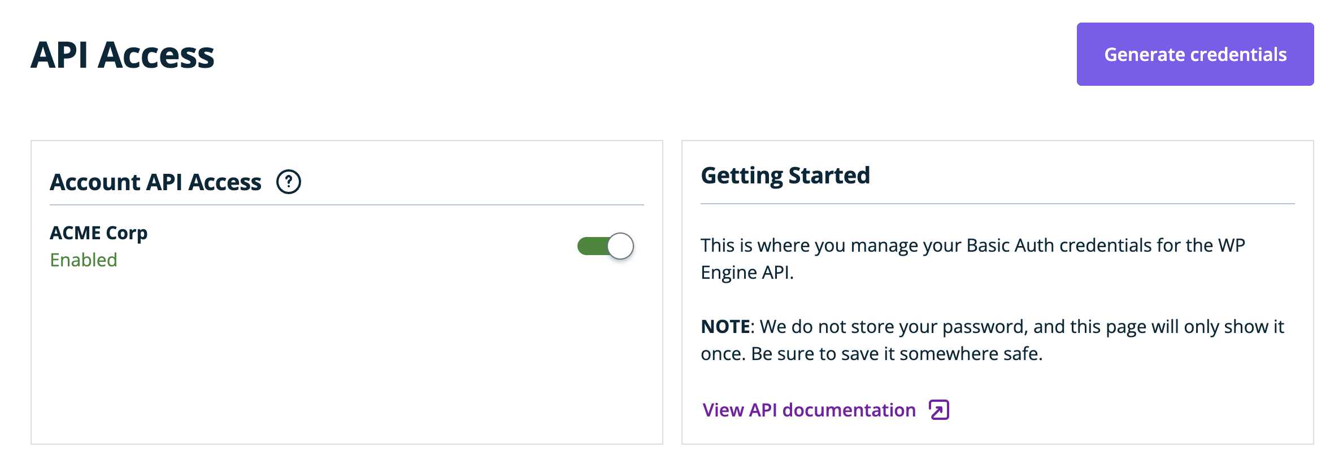Click the Basic Auth credentials description text

click(973, 258)
